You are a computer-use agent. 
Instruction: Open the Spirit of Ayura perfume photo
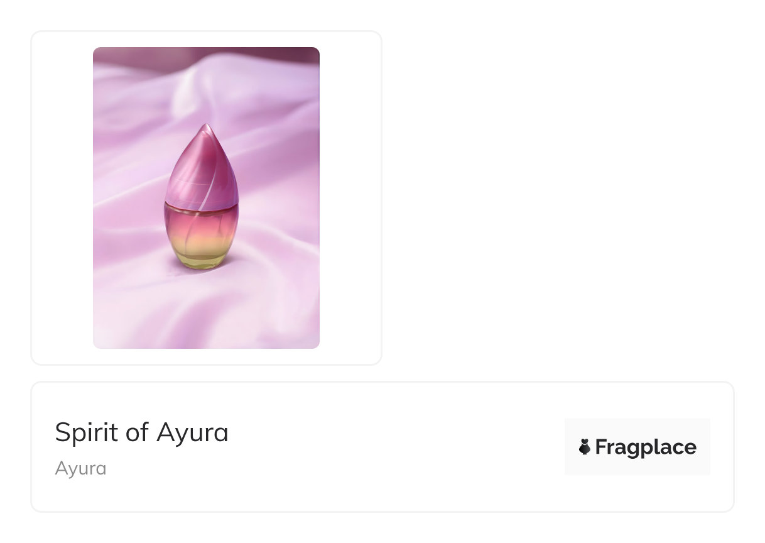(206, 198)
